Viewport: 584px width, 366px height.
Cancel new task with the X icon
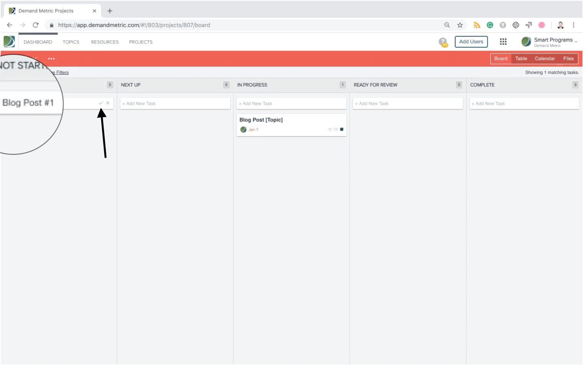(x=108, y=103)
